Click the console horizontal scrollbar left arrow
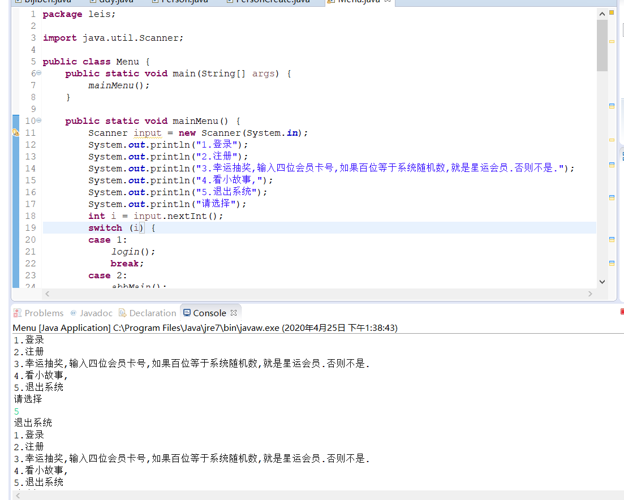This screenshot has width=624, height=500. coord(18,495)
